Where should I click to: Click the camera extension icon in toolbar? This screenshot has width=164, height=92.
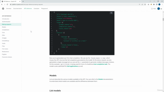tap(148, 5)
